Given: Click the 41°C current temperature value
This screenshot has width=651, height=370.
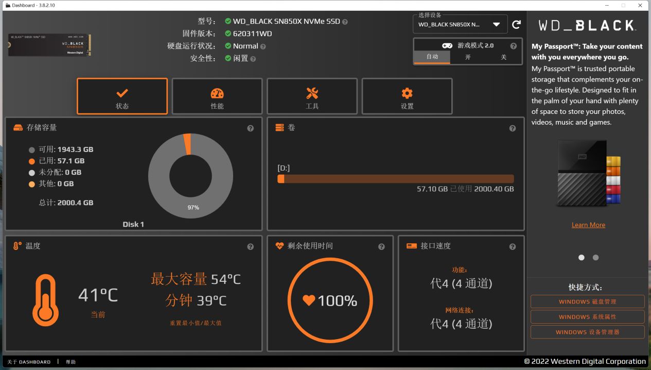Looking at the screenshot, I should (98, 295).
